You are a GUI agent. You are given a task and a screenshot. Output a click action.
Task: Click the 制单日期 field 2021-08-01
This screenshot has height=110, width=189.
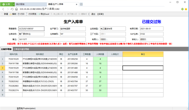(151, 29)
